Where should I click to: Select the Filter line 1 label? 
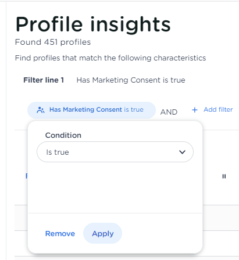point(44,80)
